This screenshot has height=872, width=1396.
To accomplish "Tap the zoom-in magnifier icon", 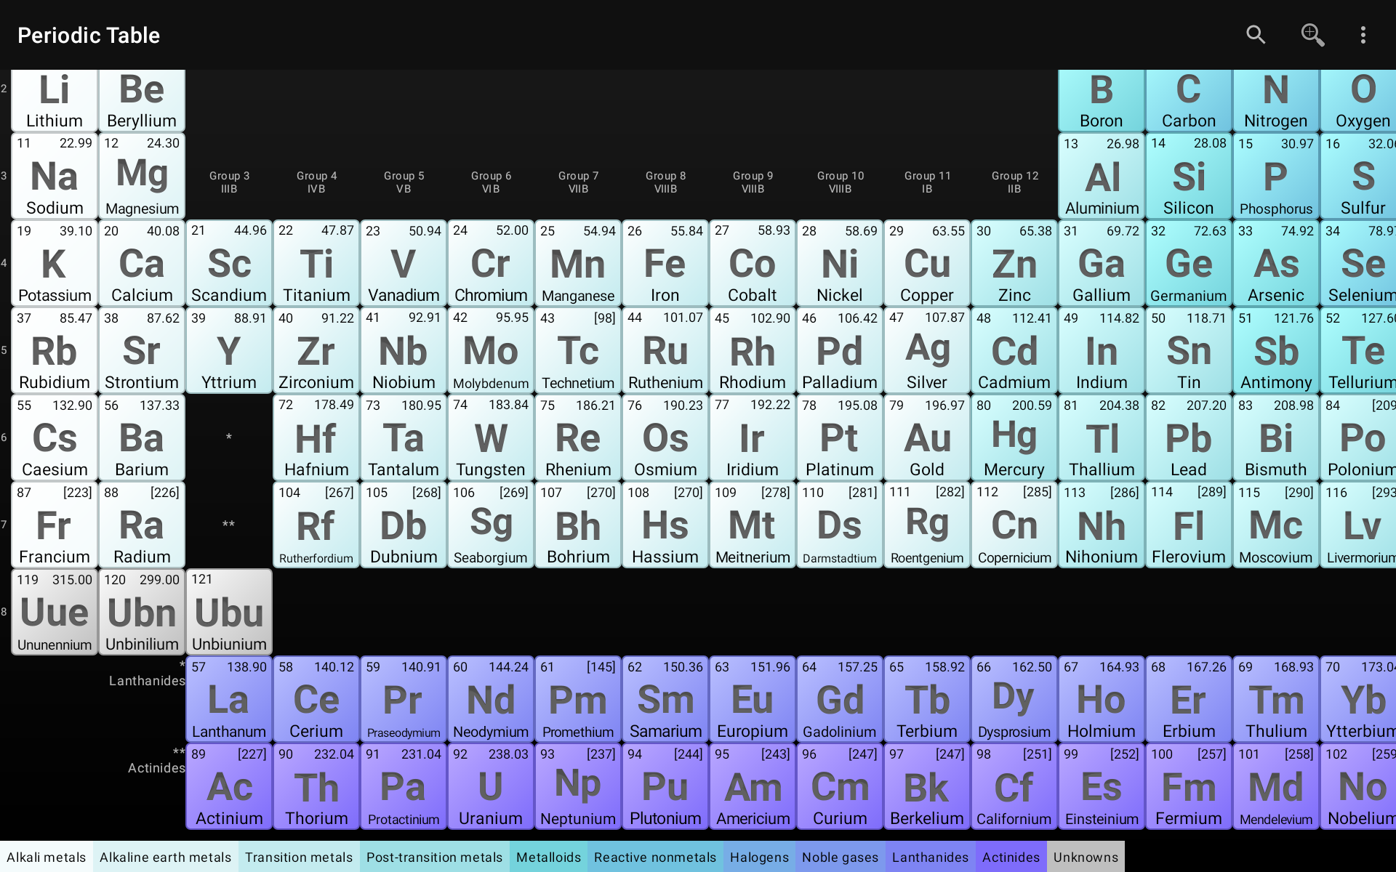I will pyautogui.click(x=1312, y=35).
